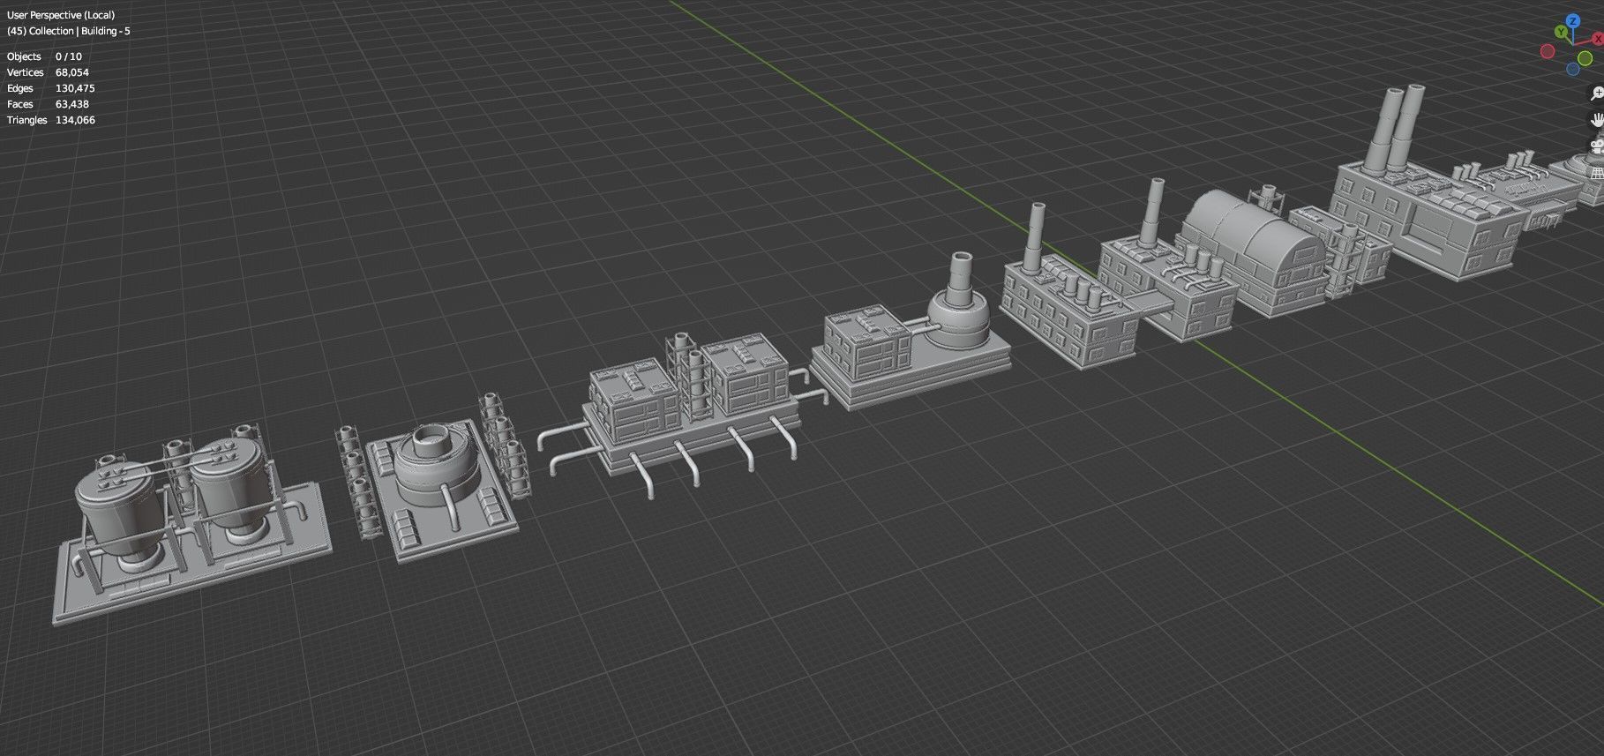
Task: Click the hand pan view button
Action: coord(1597,120)
